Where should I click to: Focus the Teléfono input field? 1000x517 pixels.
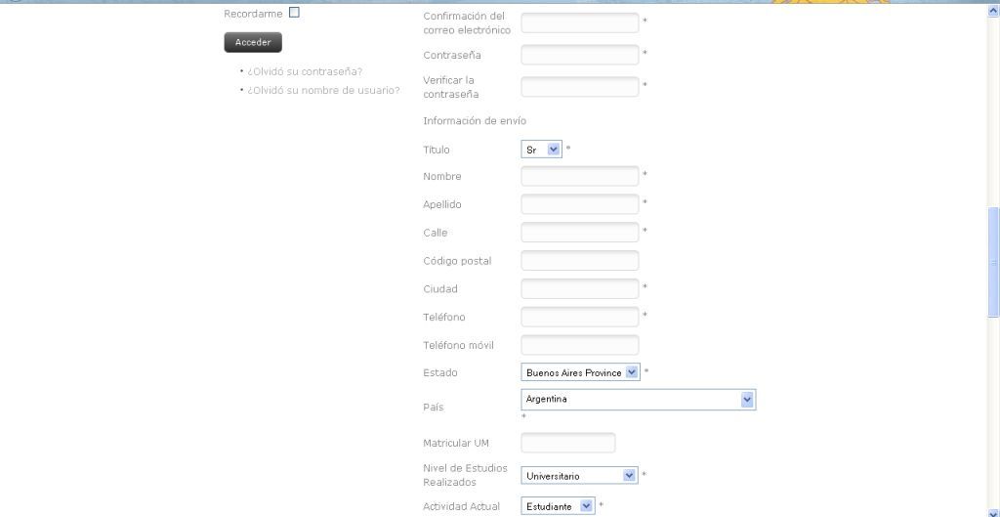pyautogui.click(x=580, y=317)
